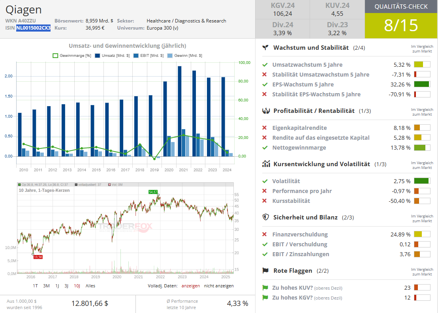
Task: Click green check icon for Umsatzwachstum 5 Jahre
Action: [x=265, y=65]
